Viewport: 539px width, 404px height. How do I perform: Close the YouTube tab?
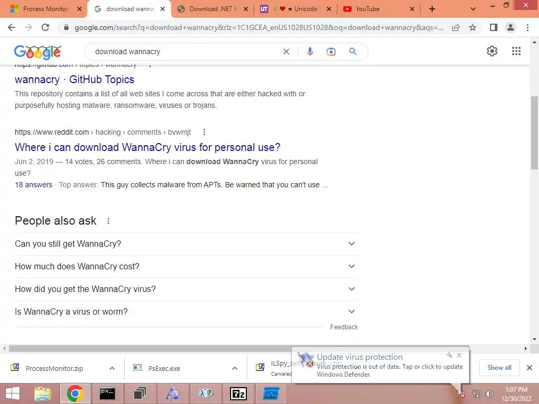coord(412,9)
